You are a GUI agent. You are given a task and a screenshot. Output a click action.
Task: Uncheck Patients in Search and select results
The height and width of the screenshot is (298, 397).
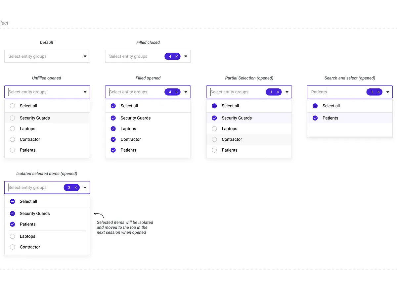[x=315, y=118]
